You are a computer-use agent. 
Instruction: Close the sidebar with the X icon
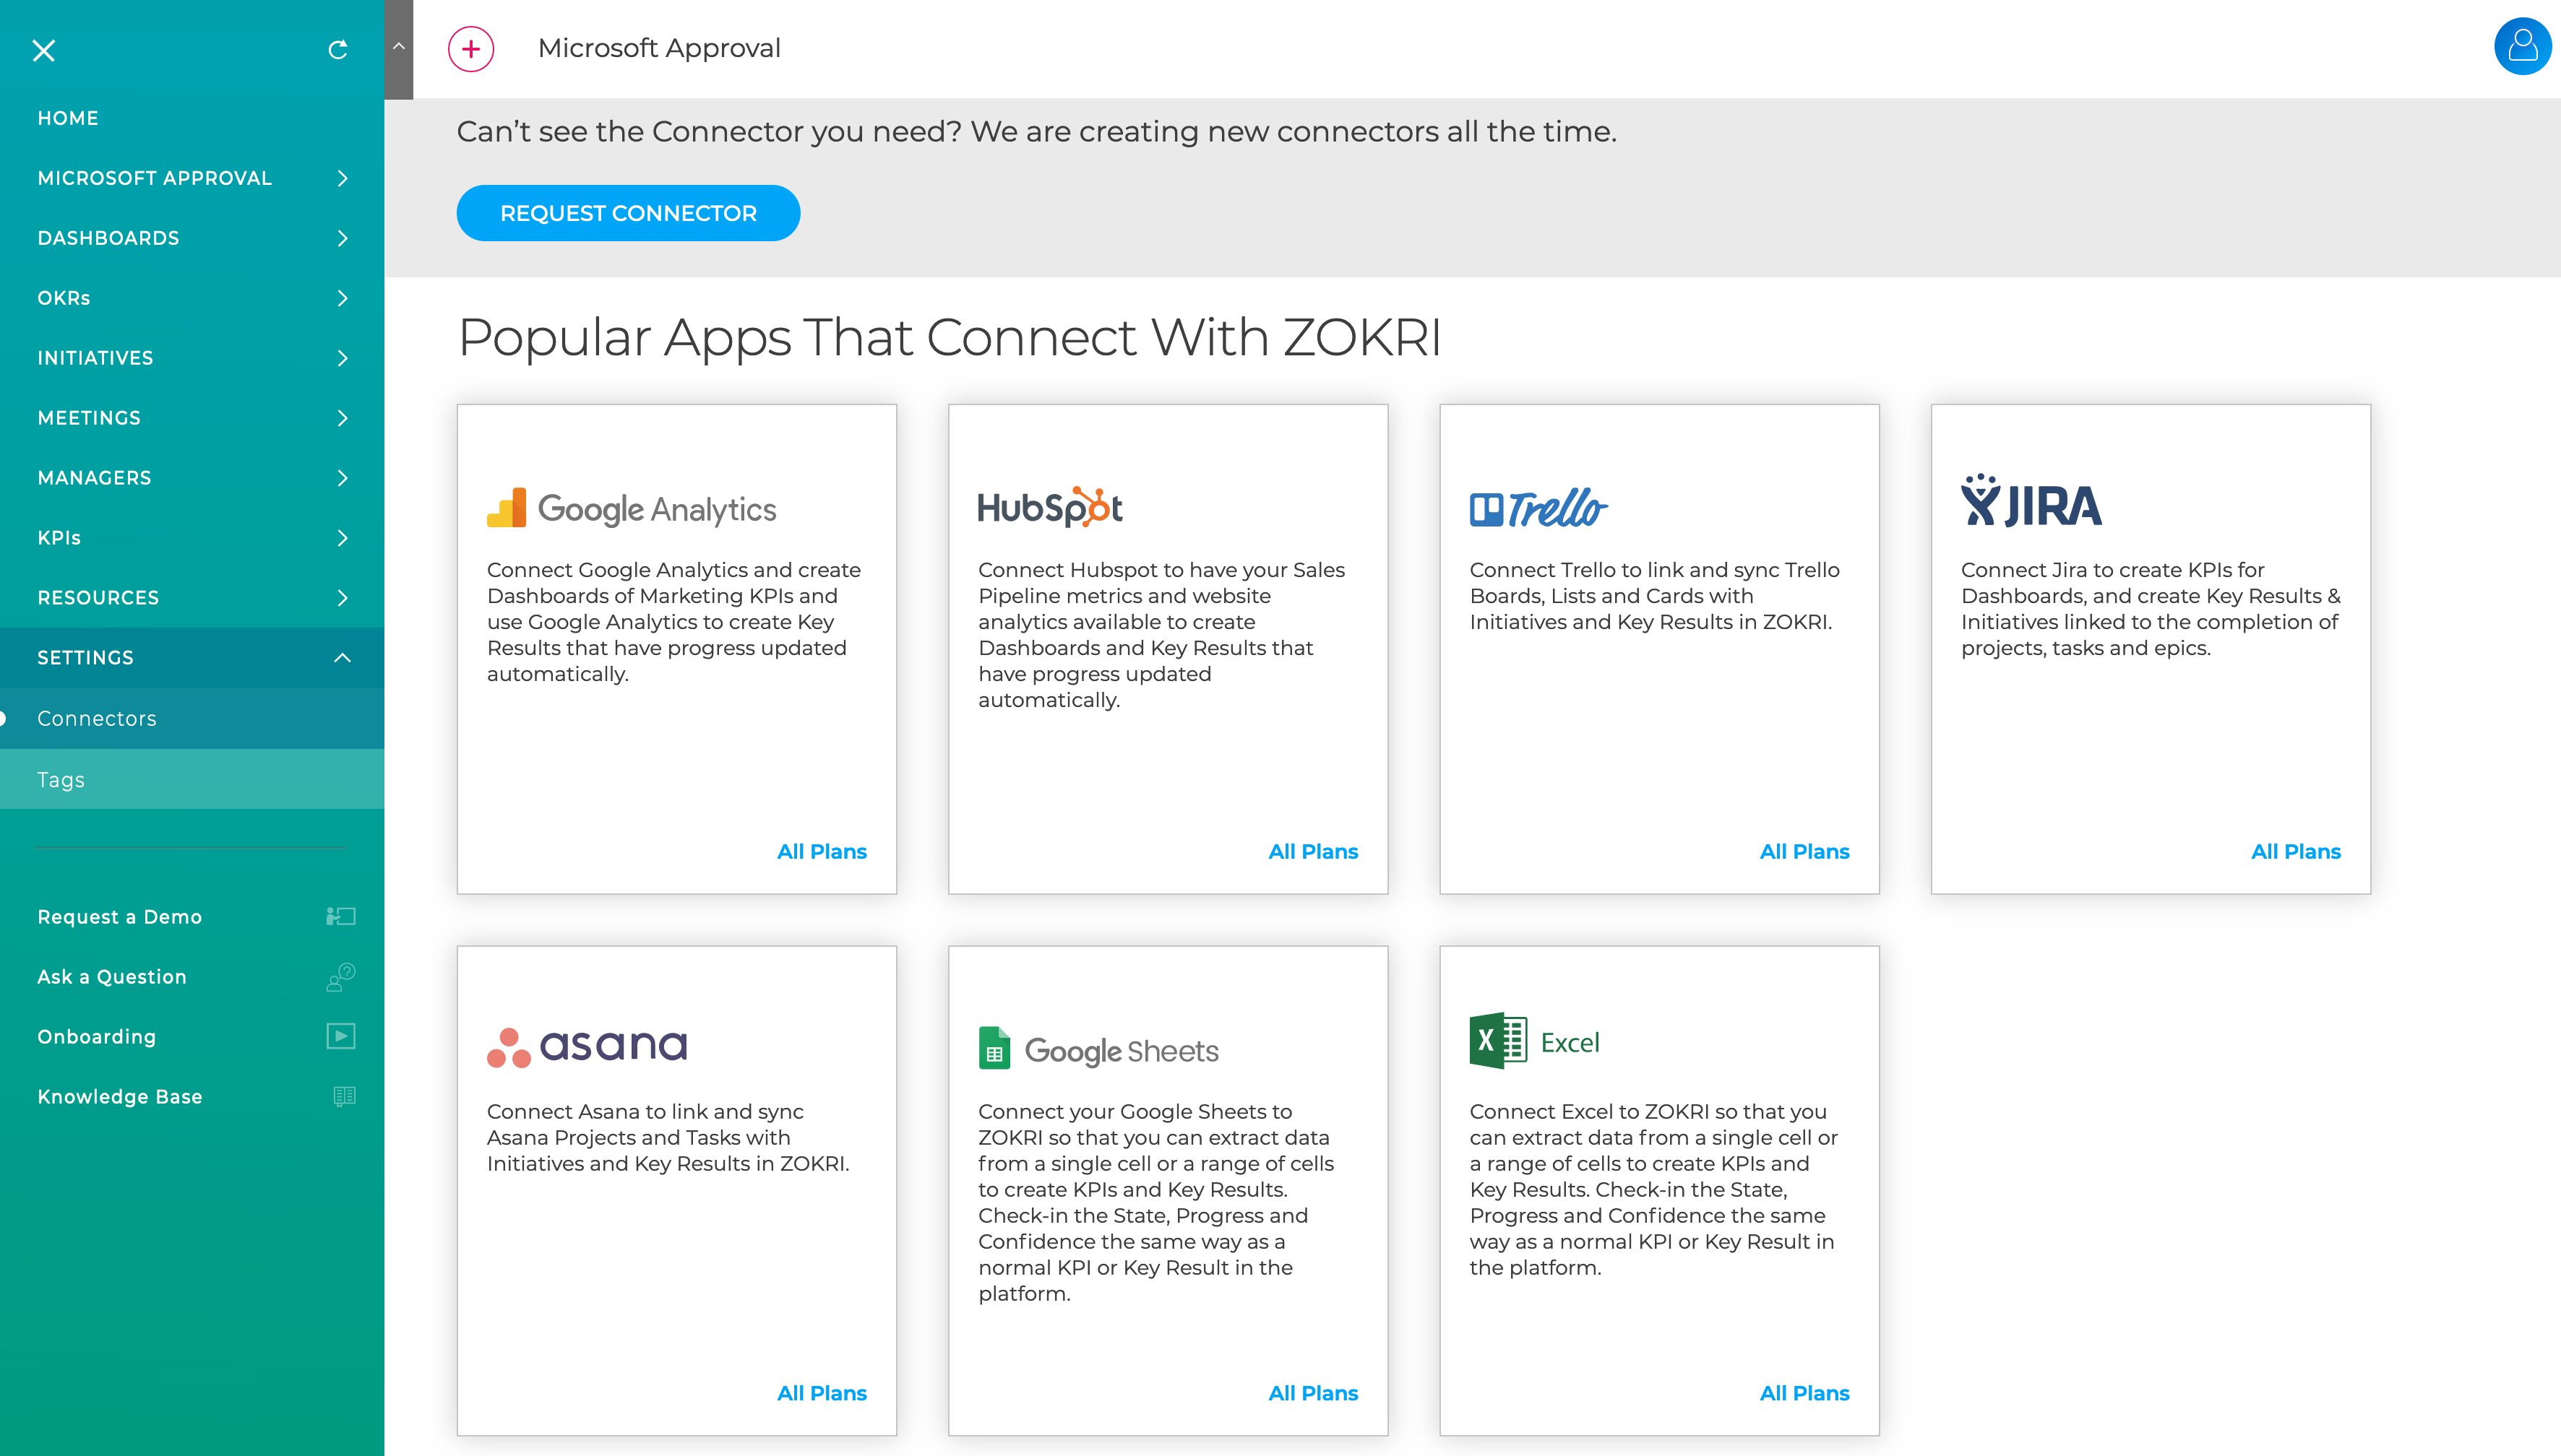[44, 50]
